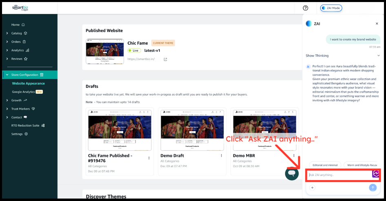Screen dimensions: 386x201
Task: Click the send arrow button in ZAI chat
Action: 373,188
